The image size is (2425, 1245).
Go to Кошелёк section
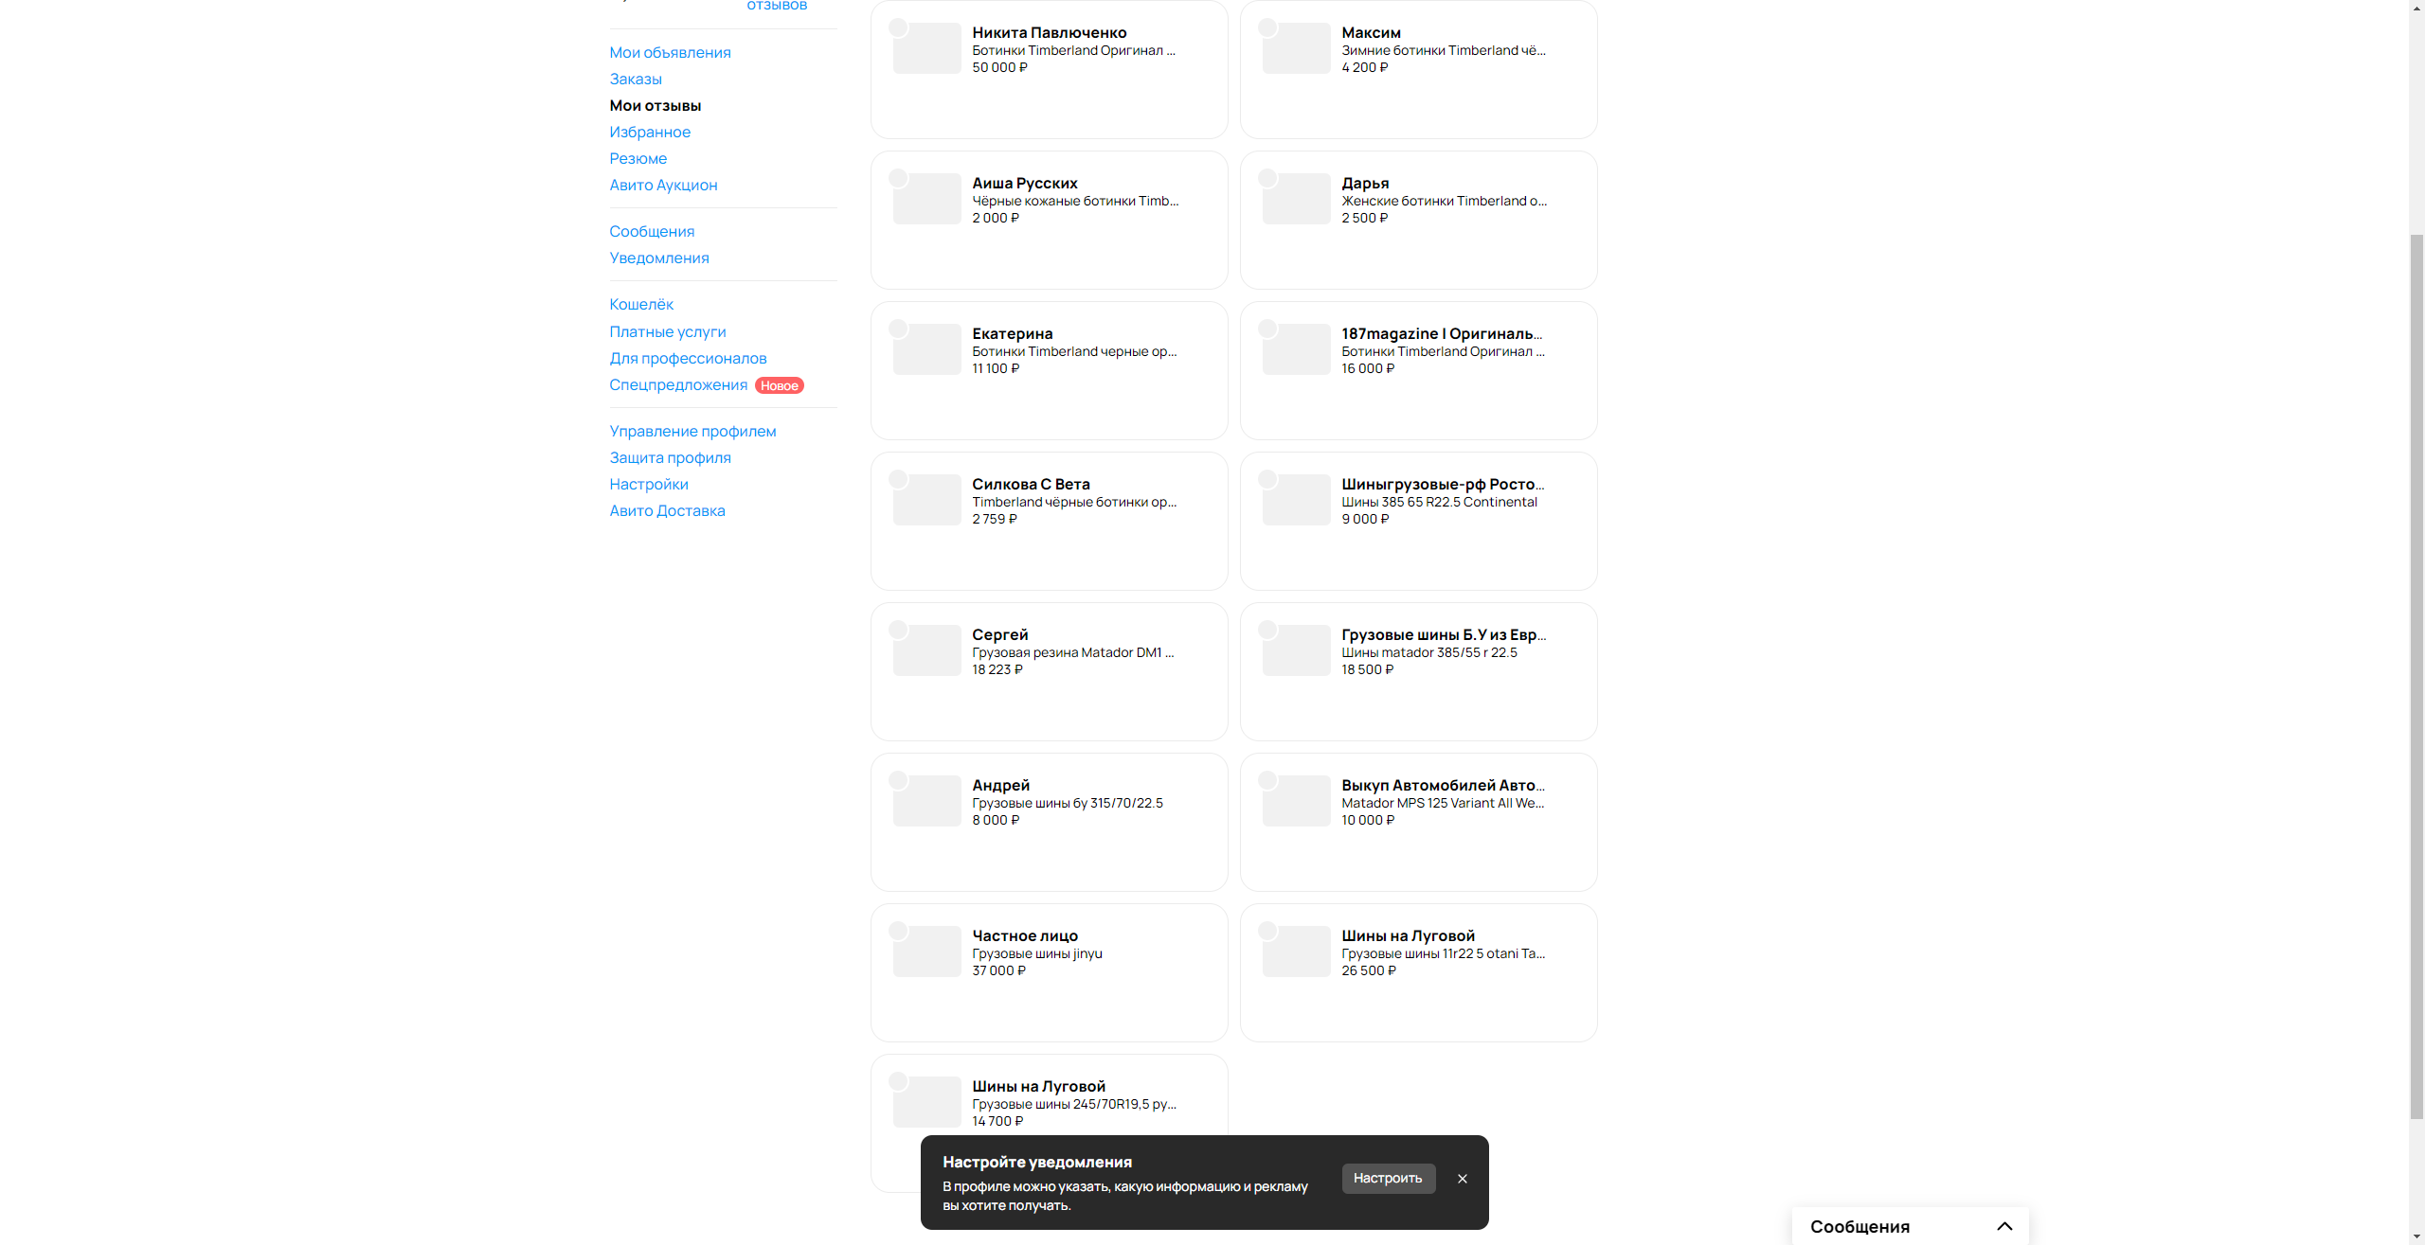(x=641, y=305)
